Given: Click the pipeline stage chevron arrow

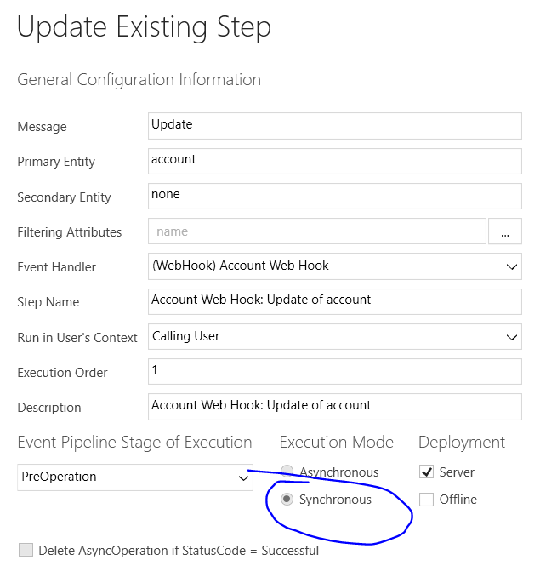Looking at the screenshot, I should pyautogui.click(x=243, y=478).
